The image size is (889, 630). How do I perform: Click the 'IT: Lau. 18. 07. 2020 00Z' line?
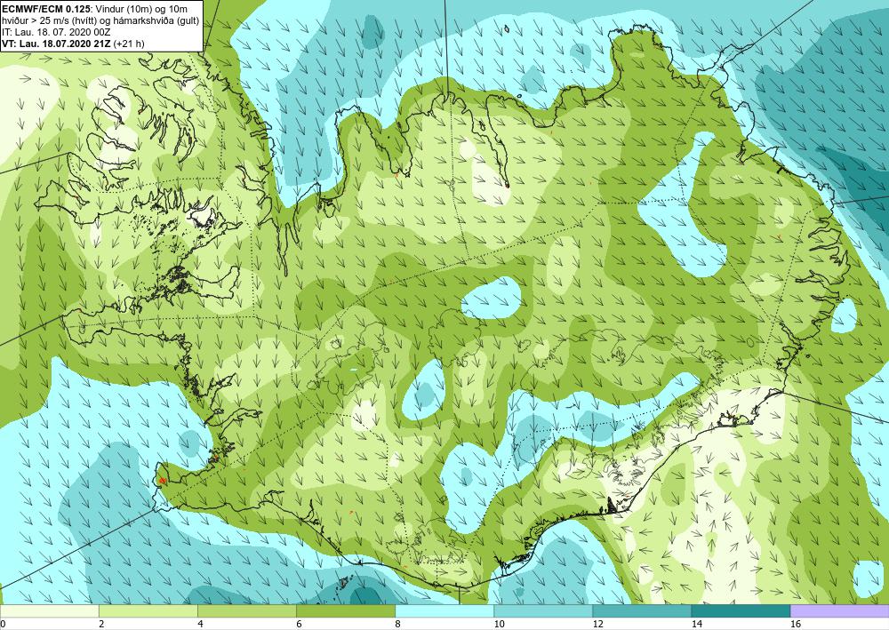click(x=55, y=32)
